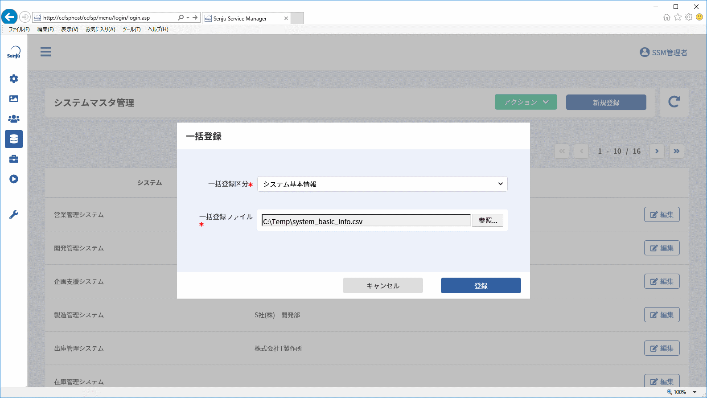Edit the 営業管理システム row
Image resolution: width=707 pixels, height=398 pixels.
tap(662, 214)
